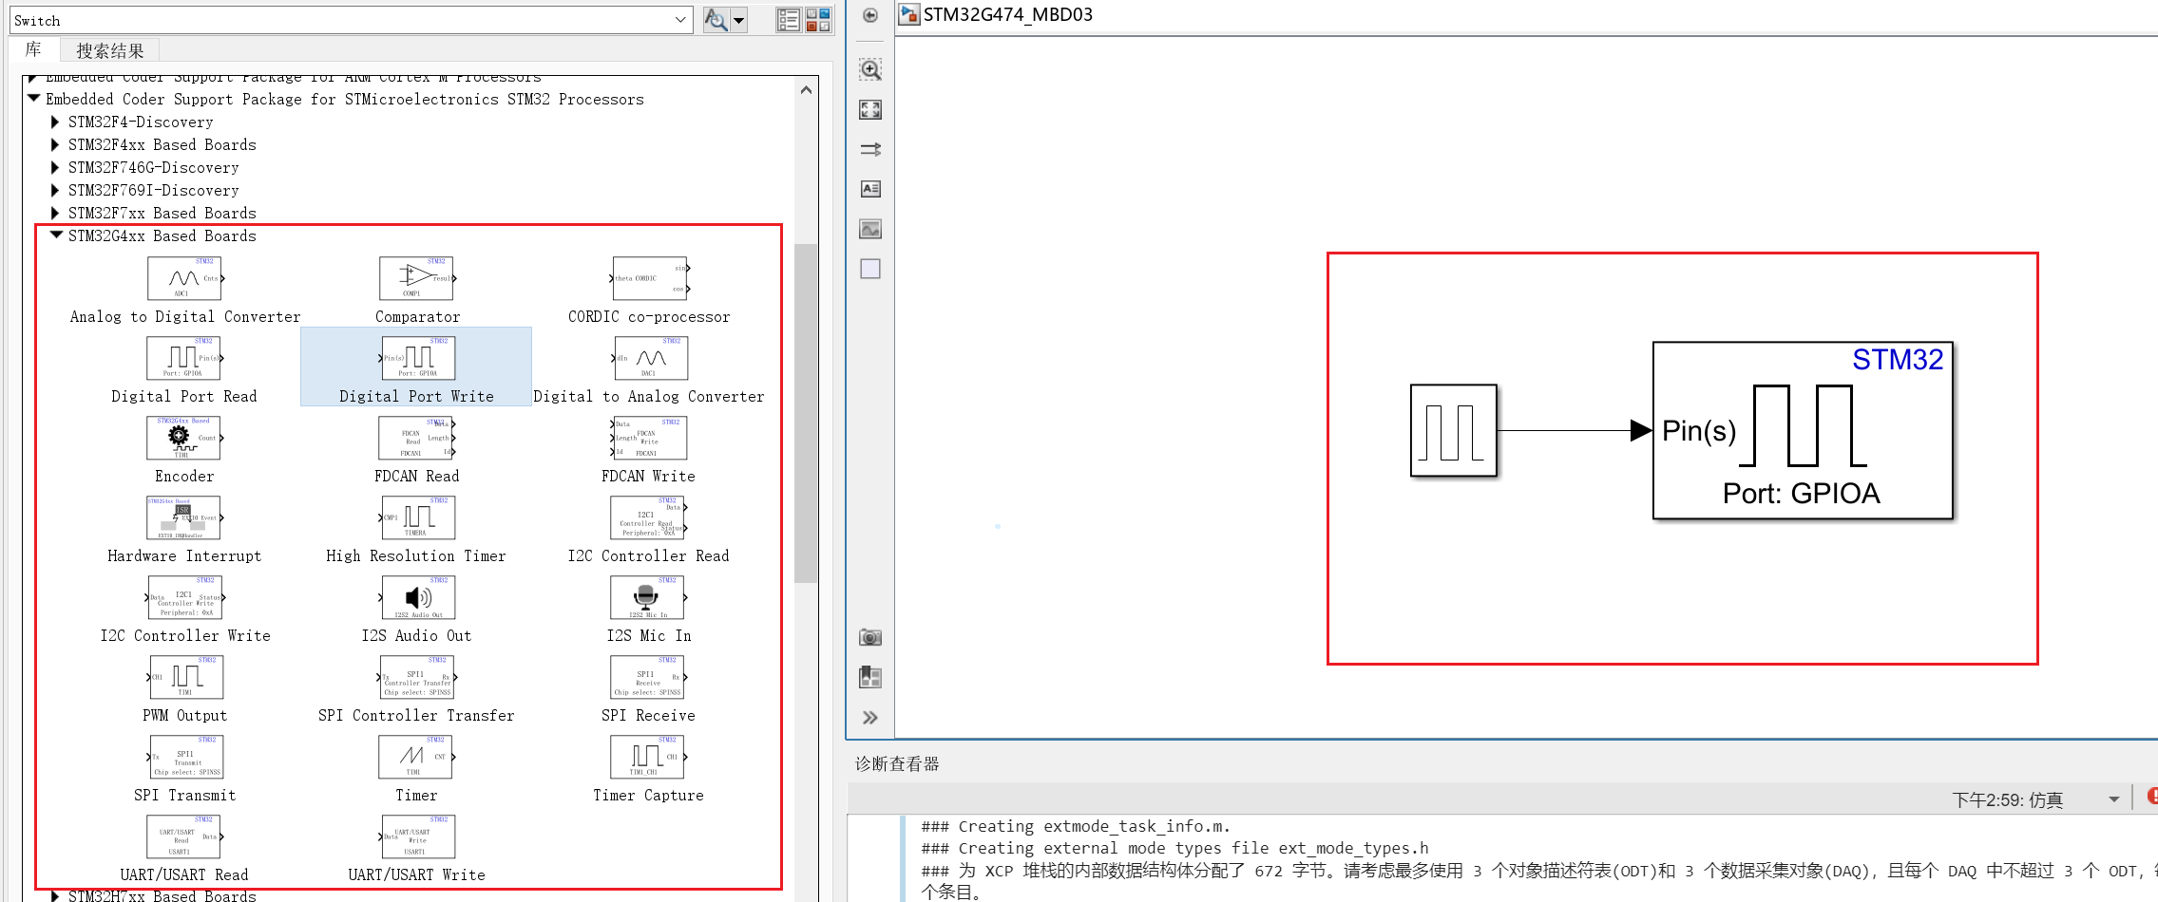Expand STM32F7xx Based Boards node

click(55, 213)
